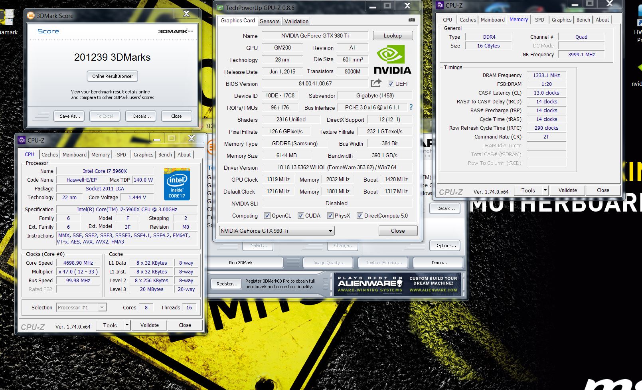Open the Bench tab in CPU-Z processor window
The height and width of the screenshot is (390, 642).
165,154
